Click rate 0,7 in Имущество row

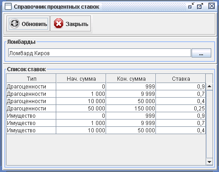181,123
